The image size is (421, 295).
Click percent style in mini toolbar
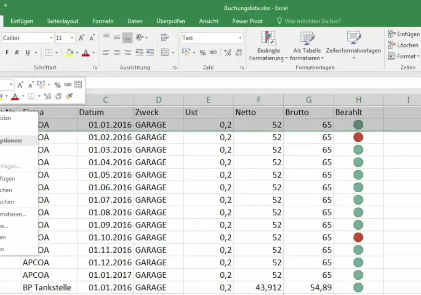point(57,85)
